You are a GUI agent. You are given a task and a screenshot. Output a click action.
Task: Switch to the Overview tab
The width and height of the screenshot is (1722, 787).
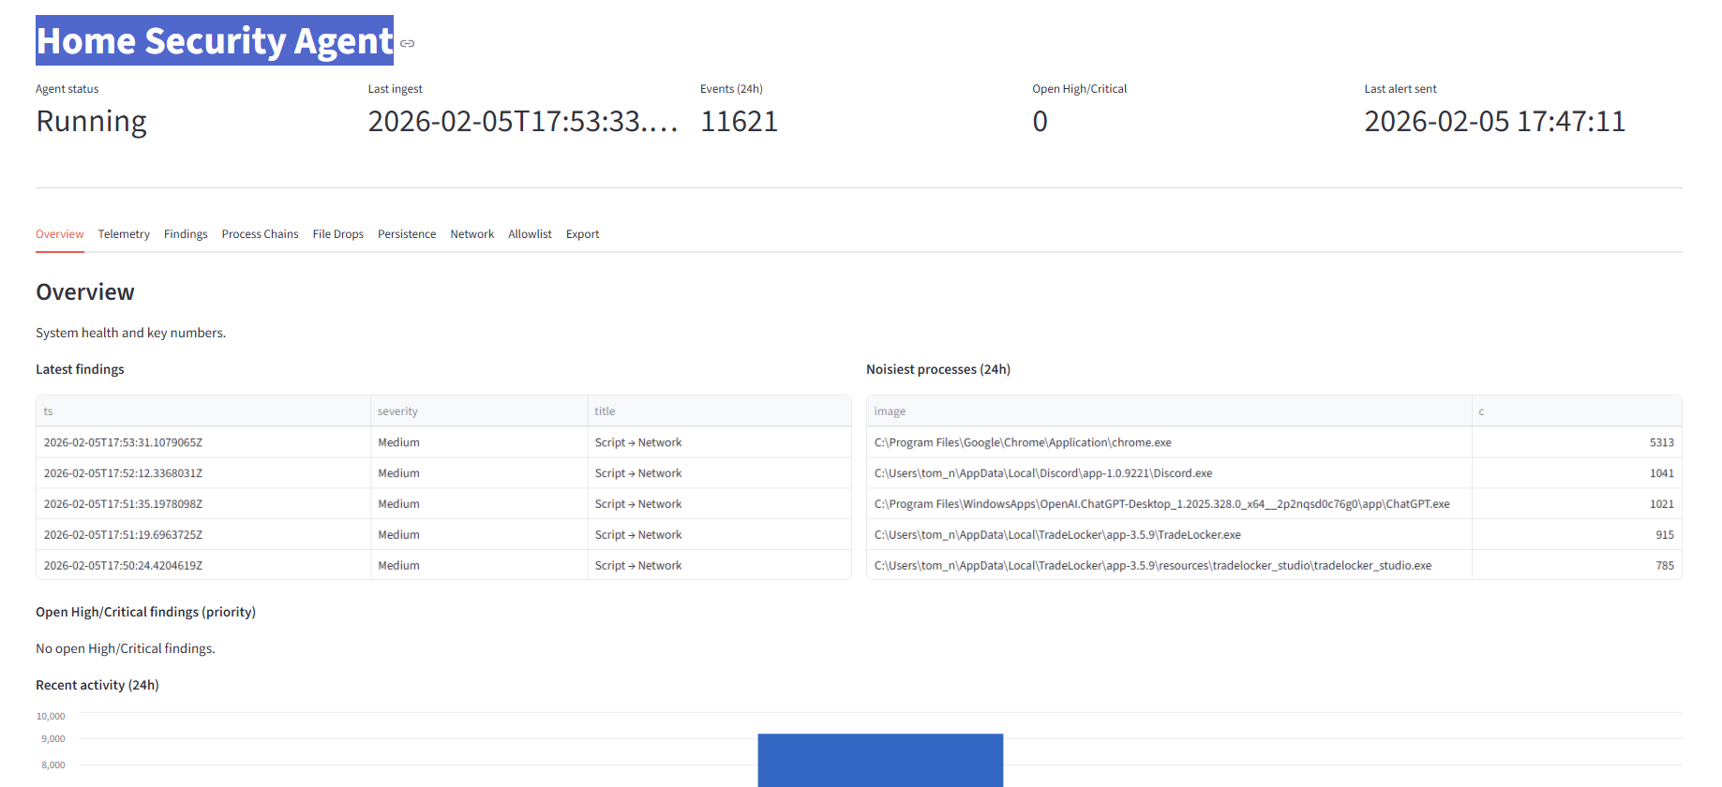tap(60, 234)
